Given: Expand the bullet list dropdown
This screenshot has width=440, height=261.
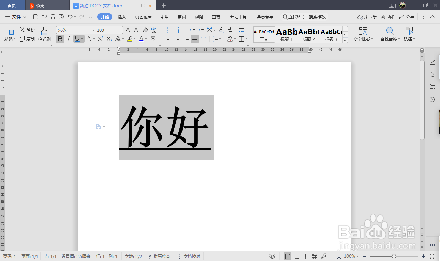Looking at the screenshot, I should coord(174,30).
